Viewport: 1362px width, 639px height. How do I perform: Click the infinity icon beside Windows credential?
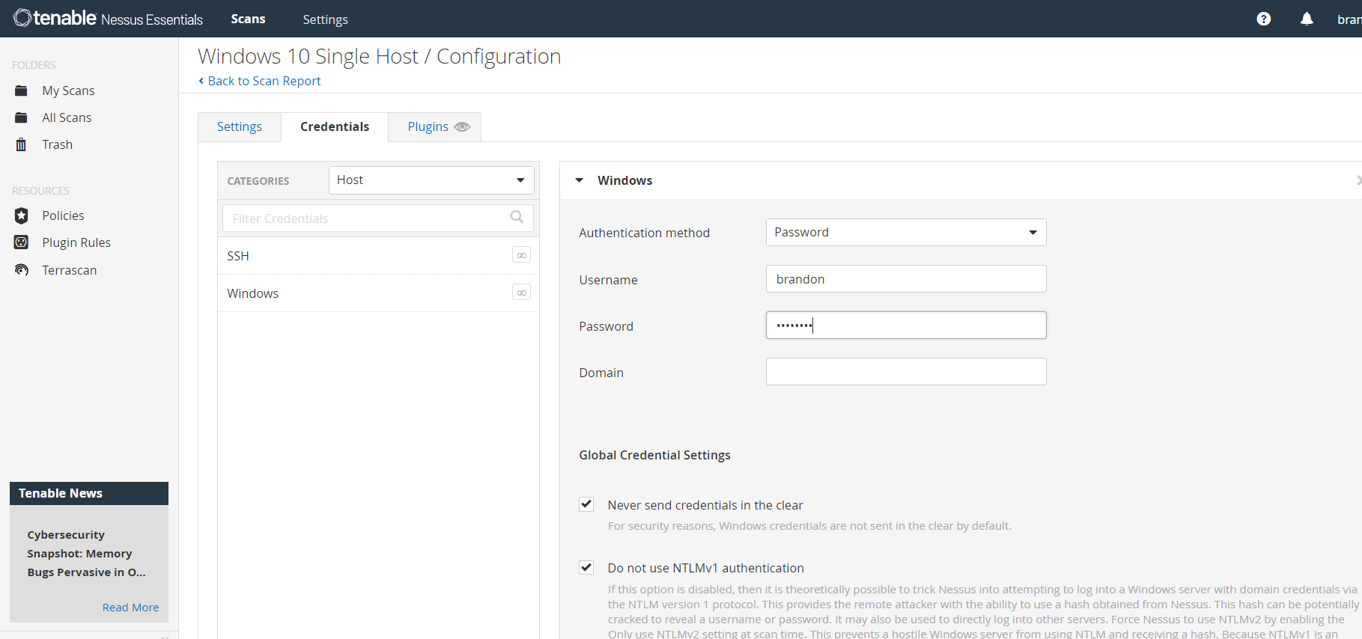(x=521, y=293)
